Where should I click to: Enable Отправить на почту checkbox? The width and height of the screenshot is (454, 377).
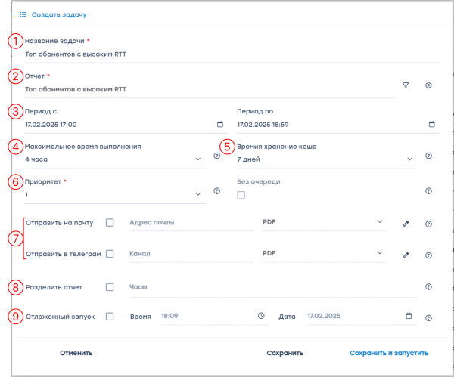coord(110,223)
